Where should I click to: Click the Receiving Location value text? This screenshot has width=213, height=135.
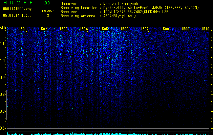[x=151, y=8]
